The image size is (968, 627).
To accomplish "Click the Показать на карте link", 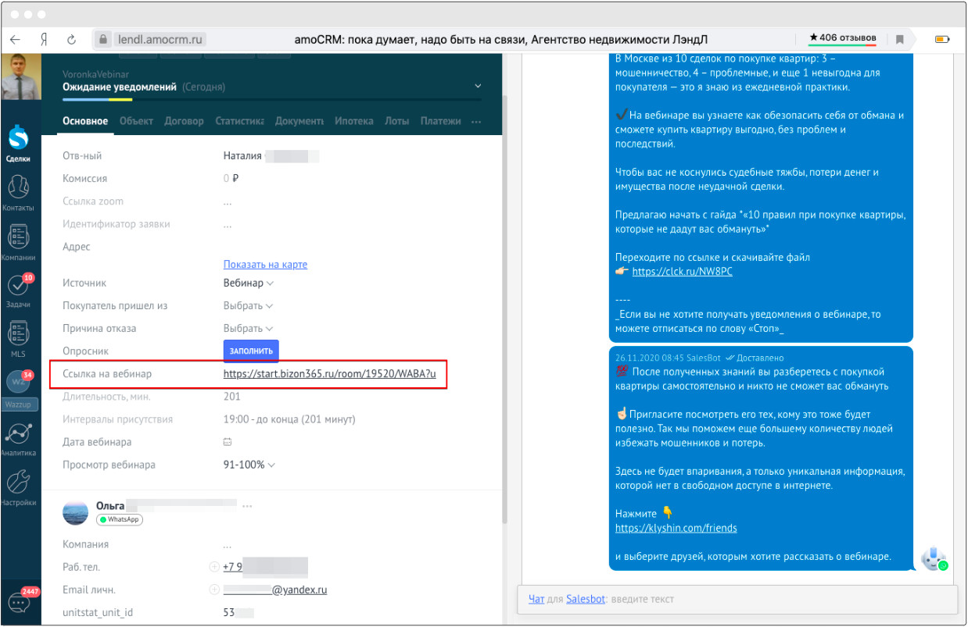I will point(265,264).
